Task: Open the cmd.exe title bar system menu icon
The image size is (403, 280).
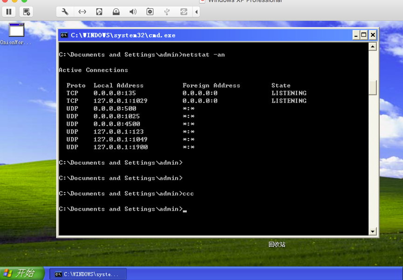Action: (x=64, y=35)
